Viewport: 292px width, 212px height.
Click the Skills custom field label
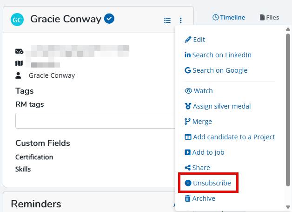tap(23, 169)
